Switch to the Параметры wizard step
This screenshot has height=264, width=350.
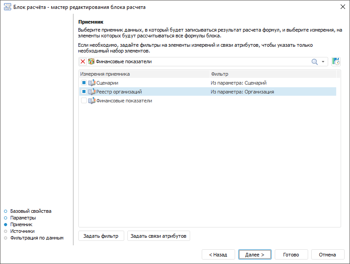pos(23,218)
